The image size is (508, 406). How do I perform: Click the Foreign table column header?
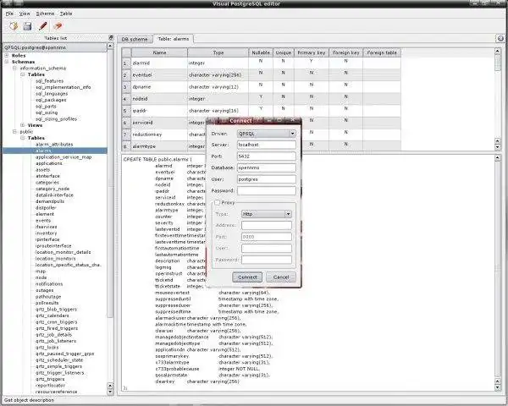pos(382,52)
